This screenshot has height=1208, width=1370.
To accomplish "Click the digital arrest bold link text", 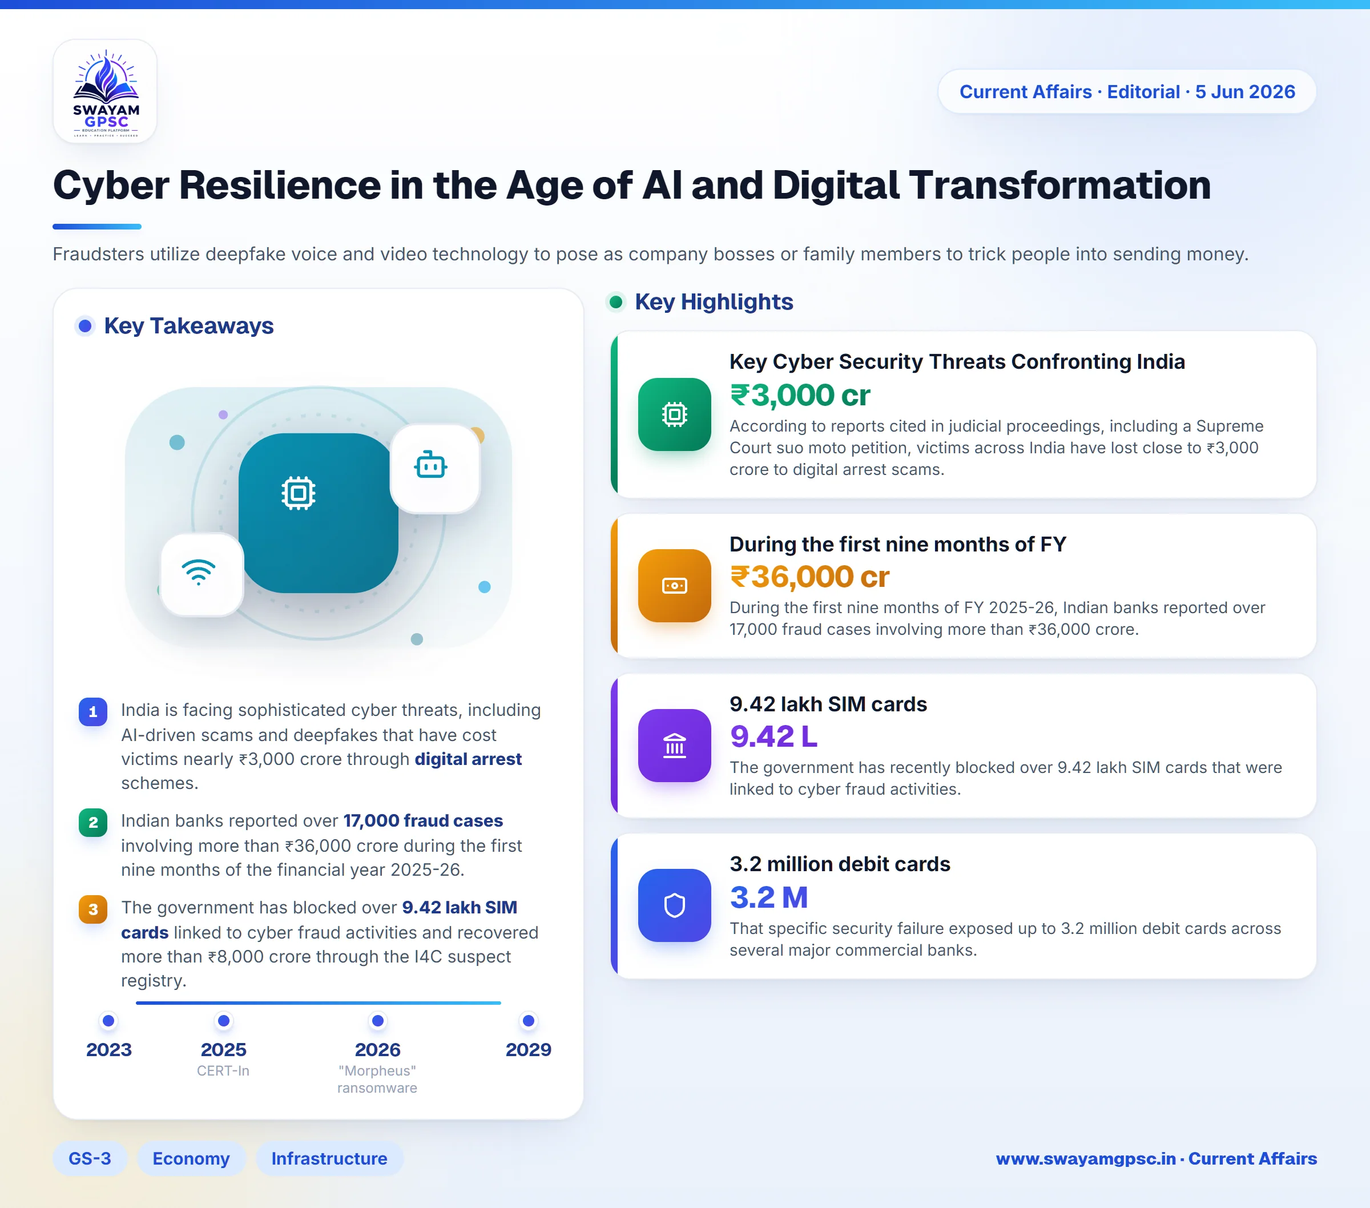I will pyautogui.click(x=468, y=759).
